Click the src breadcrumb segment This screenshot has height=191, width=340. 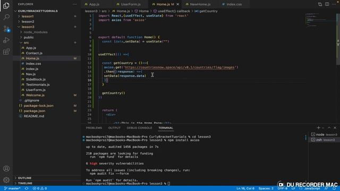[x=104, y=11]
